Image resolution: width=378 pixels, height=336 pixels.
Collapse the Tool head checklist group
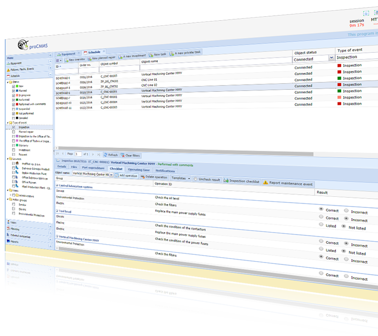(58, 210)
